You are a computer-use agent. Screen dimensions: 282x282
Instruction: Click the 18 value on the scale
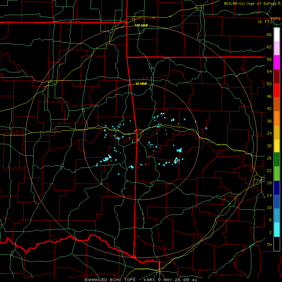pos(269,183)
